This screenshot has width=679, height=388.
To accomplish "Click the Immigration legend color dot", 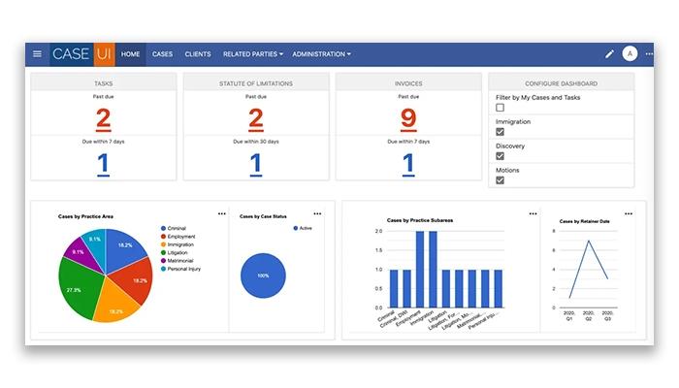I will tap(163, 244).
